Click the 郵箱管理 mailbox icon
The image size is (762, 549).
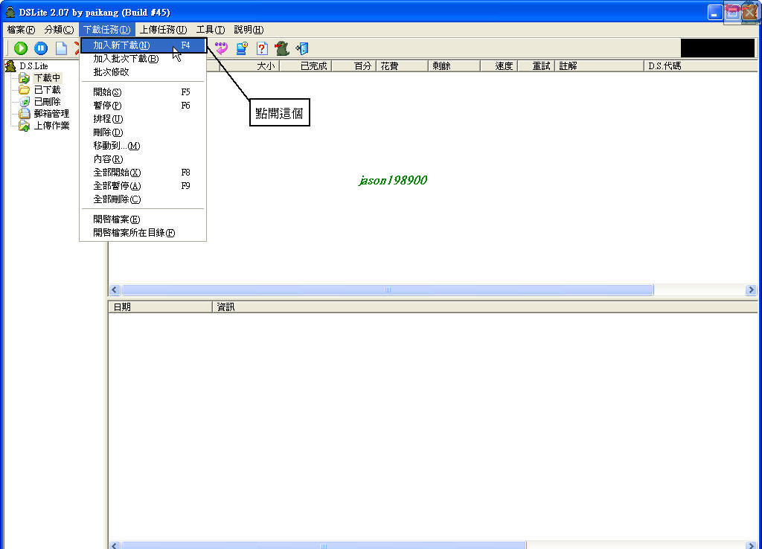click(x=25, y=114)
